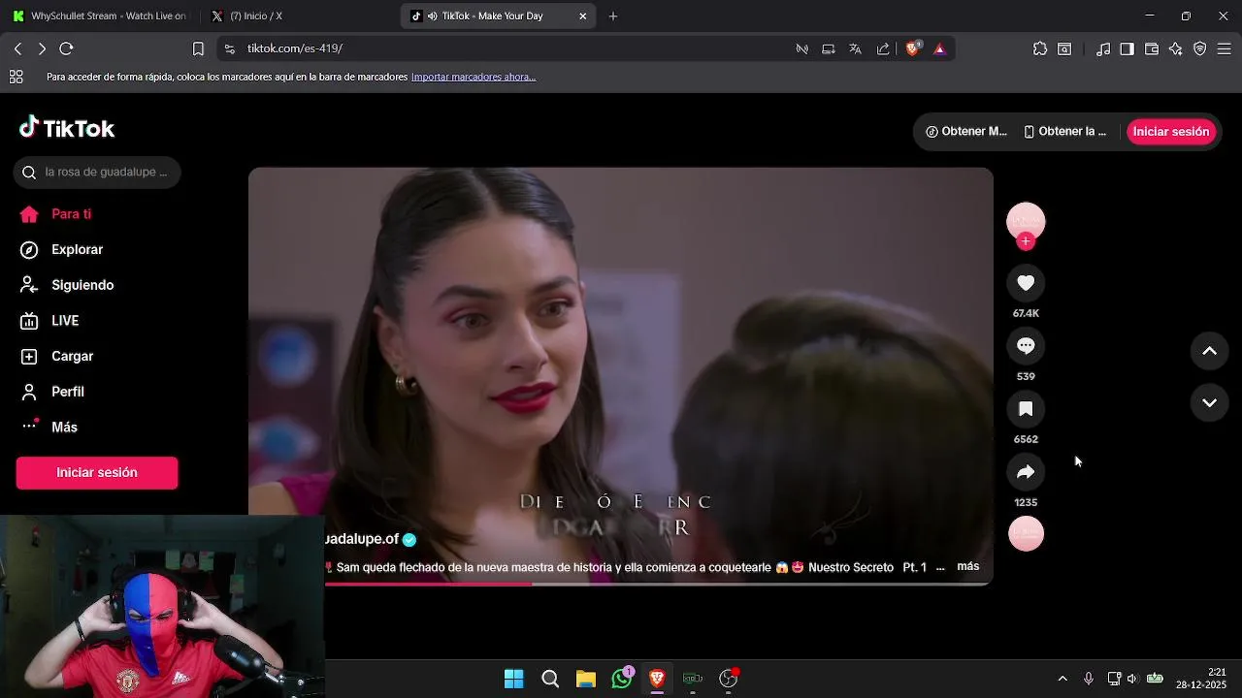This screenshot has width=1242, height=698.
Task: Open the taskbar clock and date
Action: pos(1203,679)
